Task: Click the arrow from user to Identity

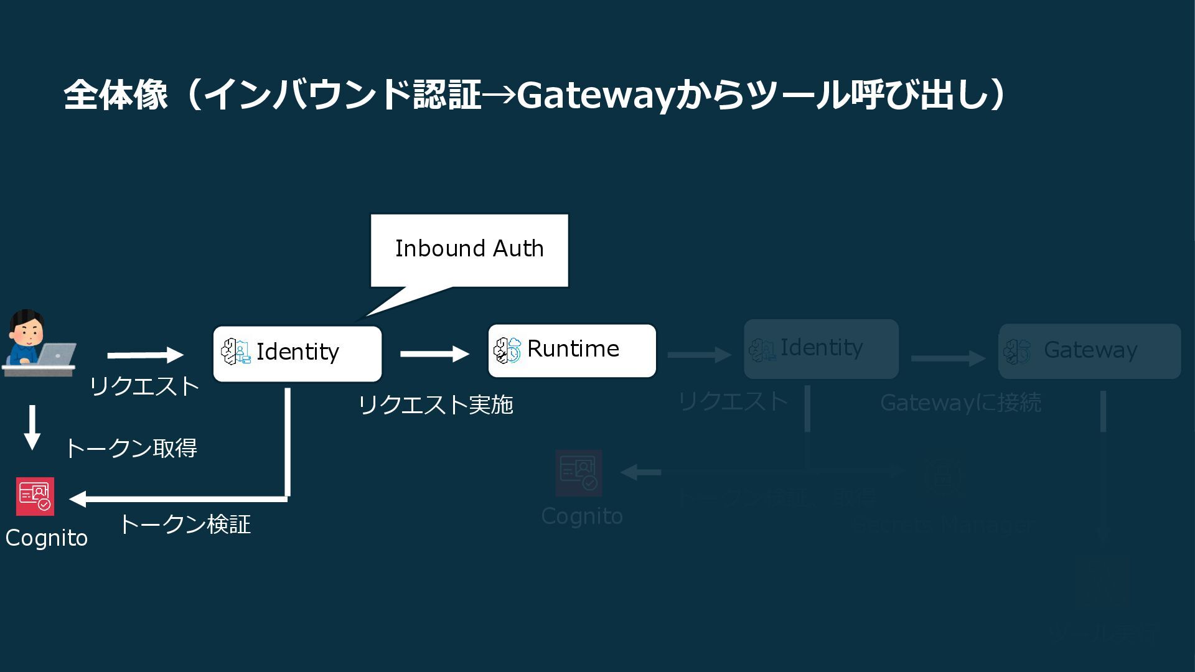Action: [145, 355]
